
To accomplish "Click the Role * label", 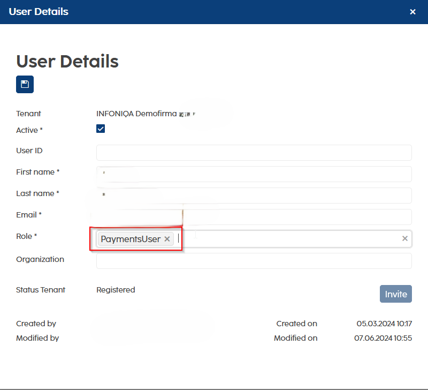I will (x=26, y=236).
